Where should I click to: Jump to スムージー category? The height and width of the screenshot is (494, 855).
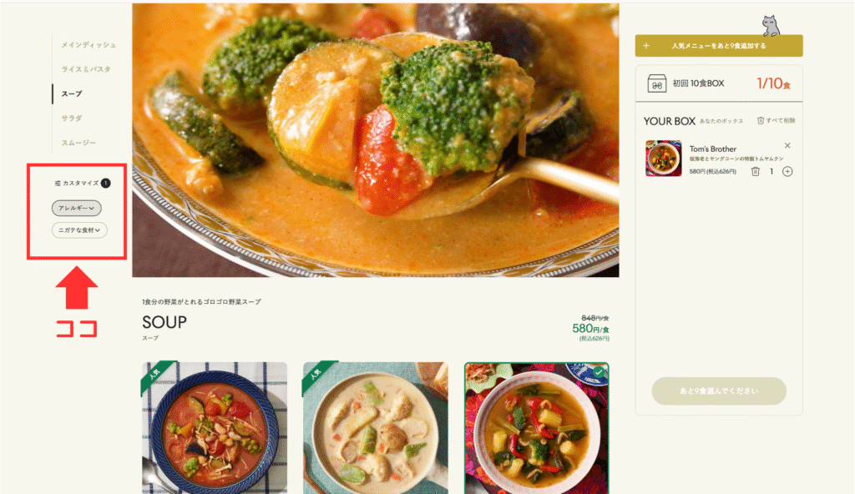pos(78,143)
